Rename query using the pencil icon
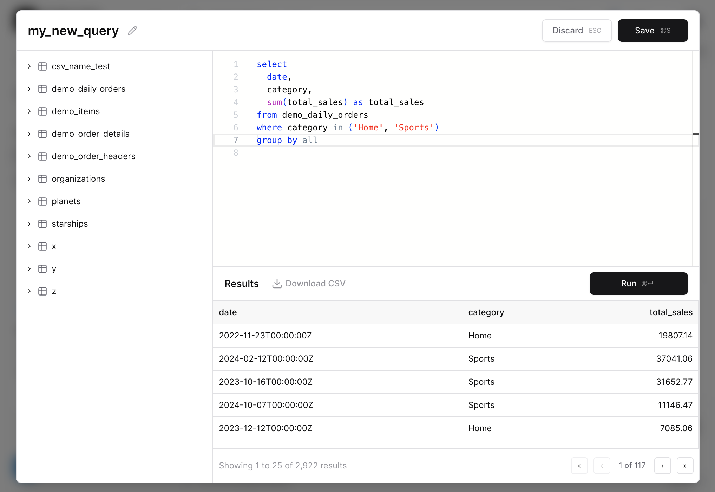The image size is (715, 492). point(132,31)
